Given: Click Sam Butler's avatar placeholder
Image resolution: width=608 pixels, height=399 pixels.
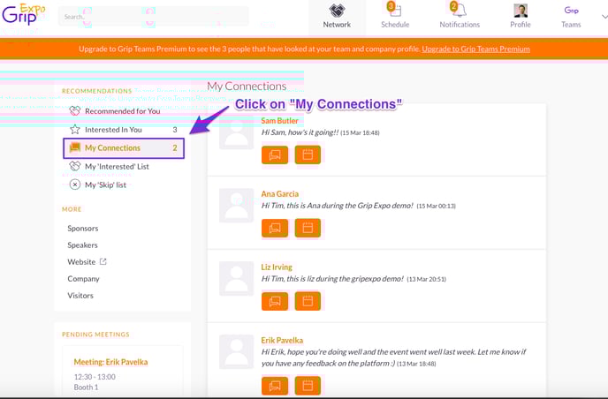Looking at the screenshot, I should point(236,132).
